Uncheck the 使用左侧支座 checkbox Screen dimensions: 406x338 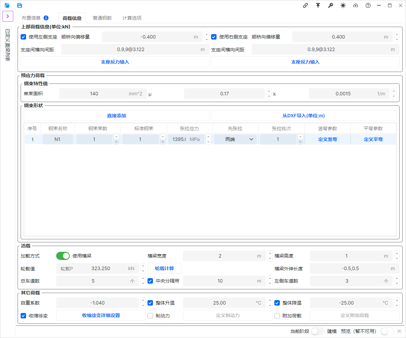(x=23, y=37)
